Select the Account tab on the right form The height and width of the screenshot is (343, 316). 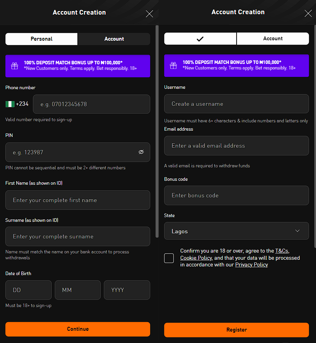[x=273, y=38]
